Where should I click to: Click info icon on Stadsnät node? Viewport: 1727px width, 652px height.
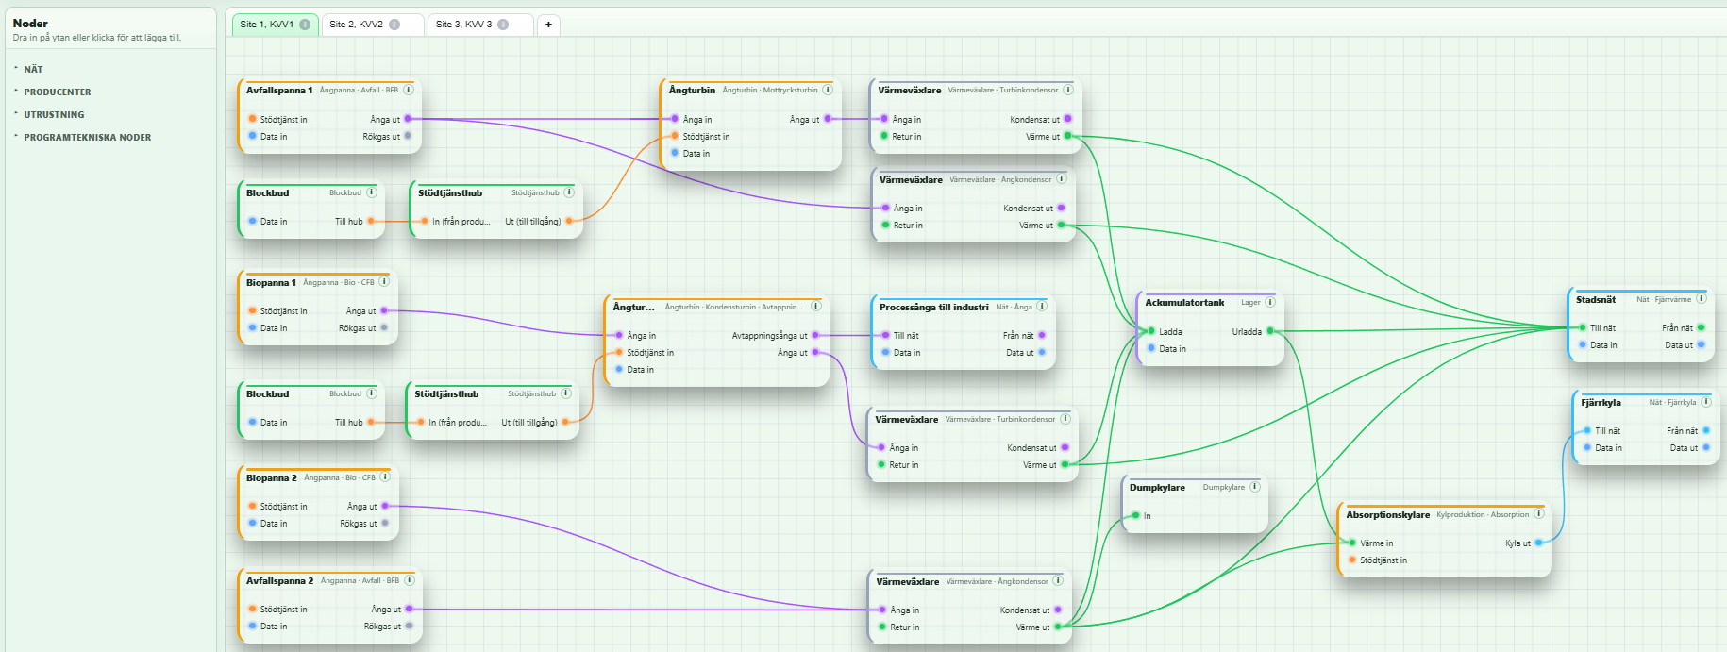[x=1702, y=299]
